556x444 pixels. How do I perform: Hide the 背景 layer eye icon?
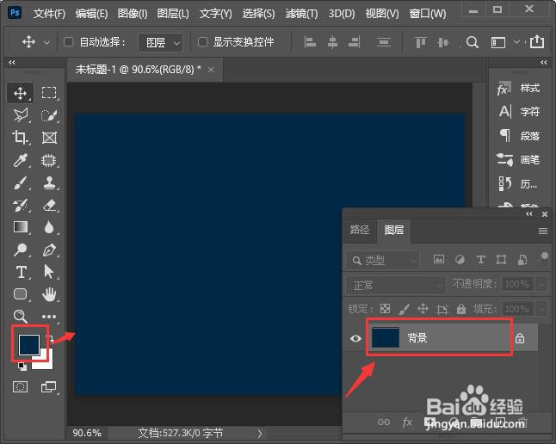point(355,338)
